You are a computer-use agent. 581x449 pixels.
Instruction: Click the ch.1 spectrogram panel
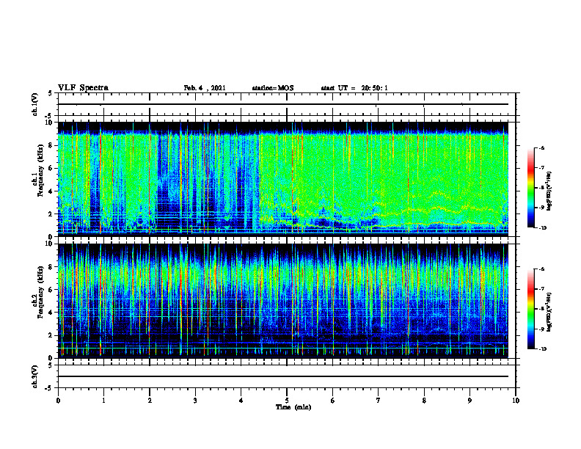283,179
